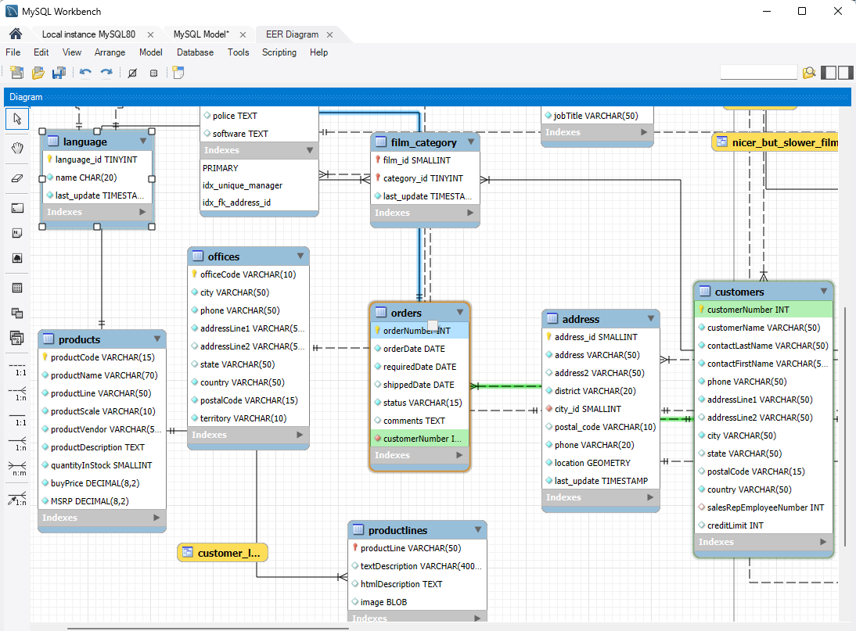Select the eraser tool in the sidebar
Image resolution: width=856 pixels, height=631 pixels.
click(17, 177)
